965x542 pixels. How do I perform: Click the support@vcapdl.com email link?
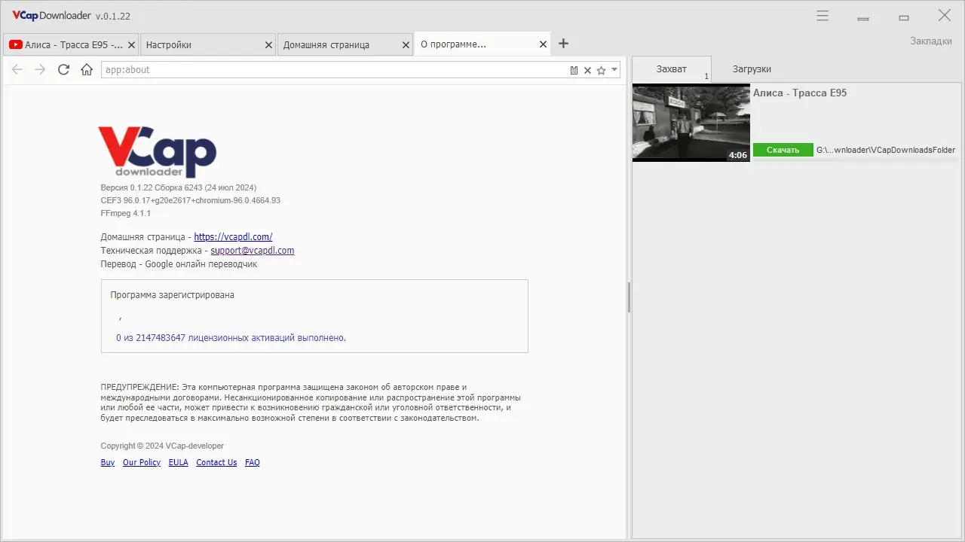[x=253, y=250]
